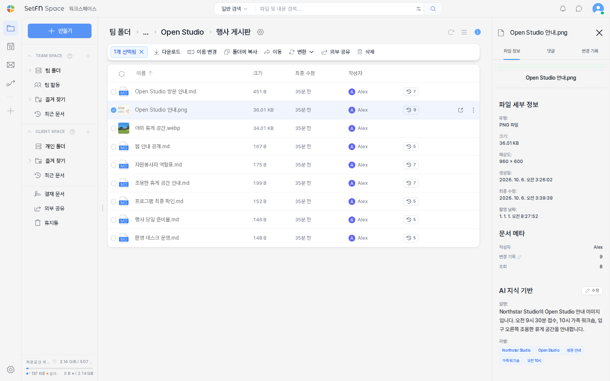Click the 야외 휴게 공간.webp thumbnail
The height and width of the screenshot is (381, 610).
[124, 128]
